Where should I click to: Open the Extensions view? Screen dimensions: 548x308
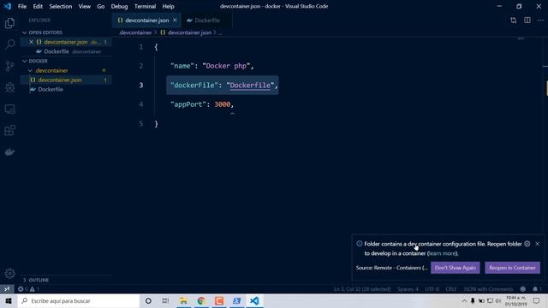coord(9,130)
